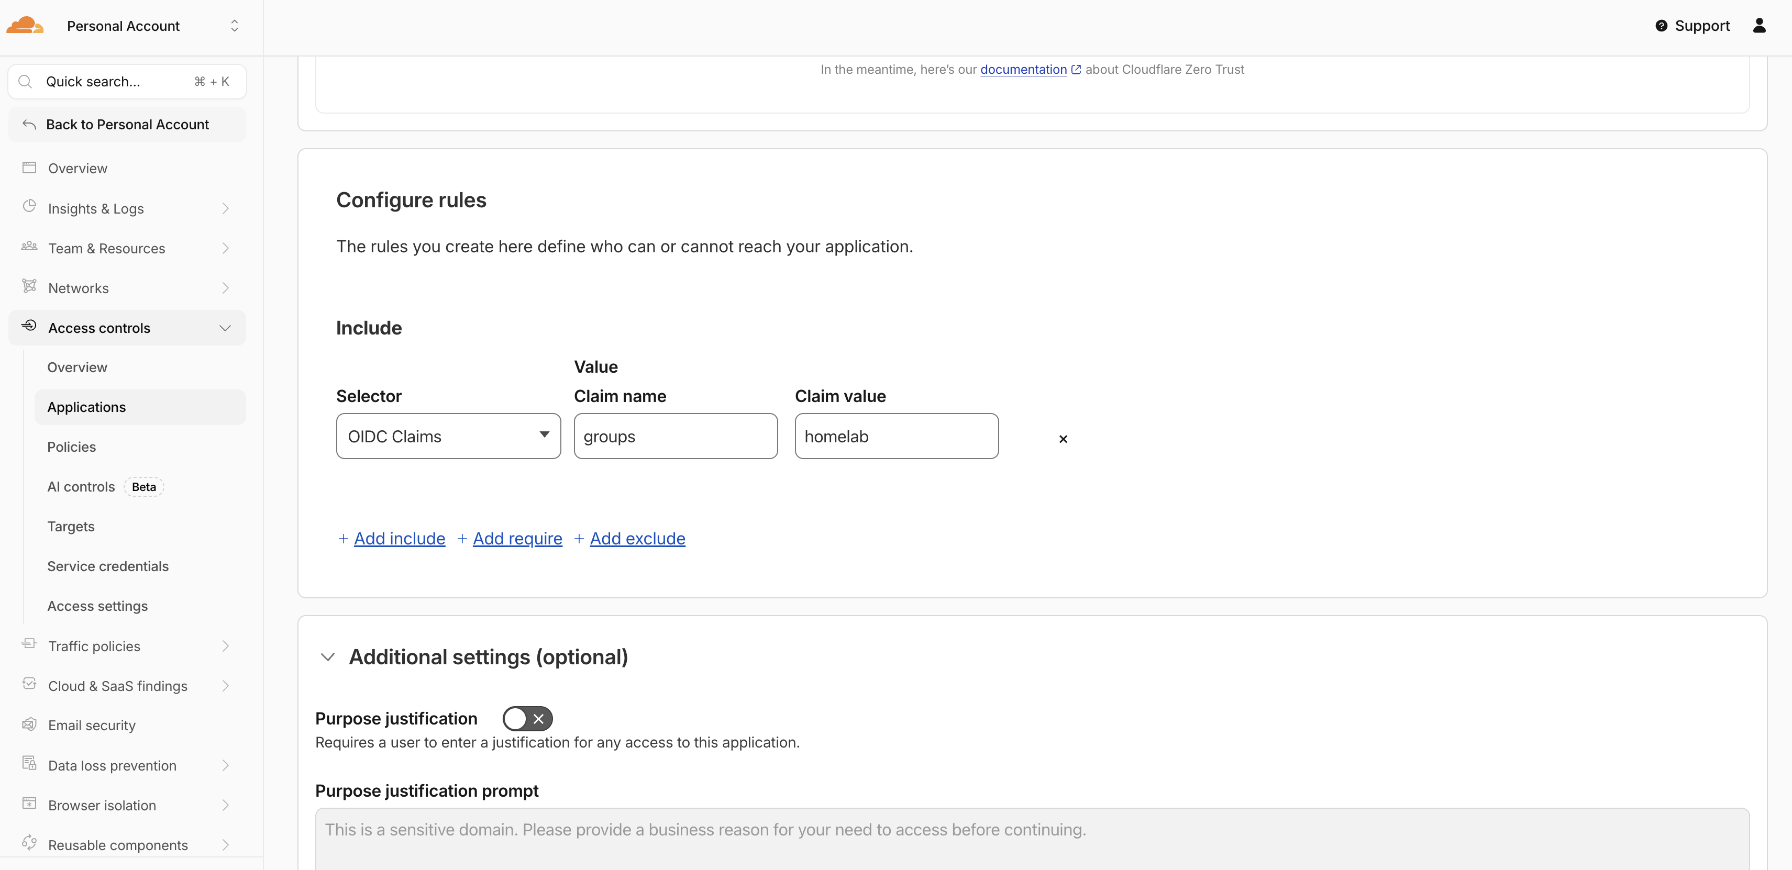Focus the Quick search field

[x=127, y=81]
